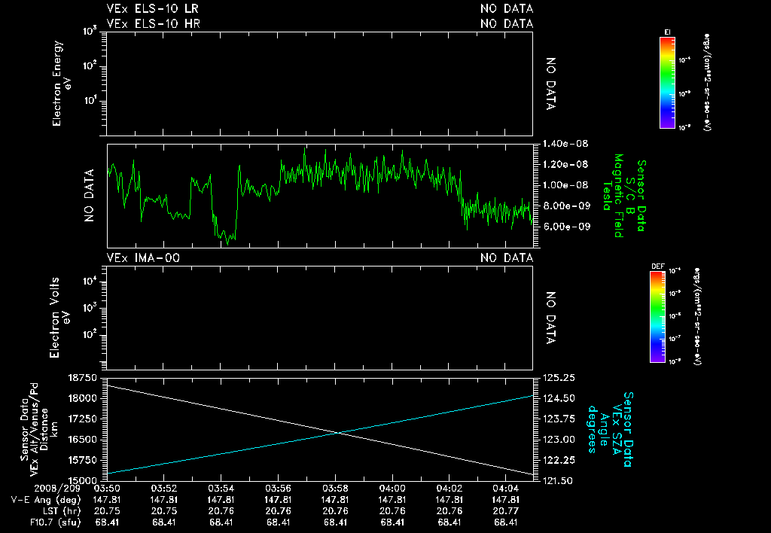Click the 123.00 angle tick label
Viewport: 771px width, 533px height.
point(559,440)
